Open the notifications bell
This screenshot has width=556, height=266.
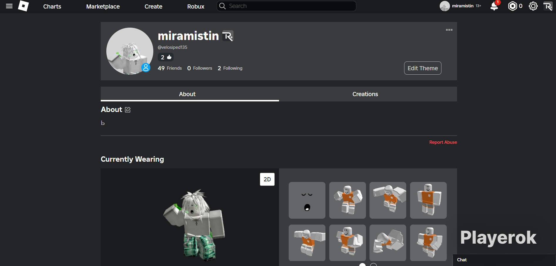click(494, 6)
